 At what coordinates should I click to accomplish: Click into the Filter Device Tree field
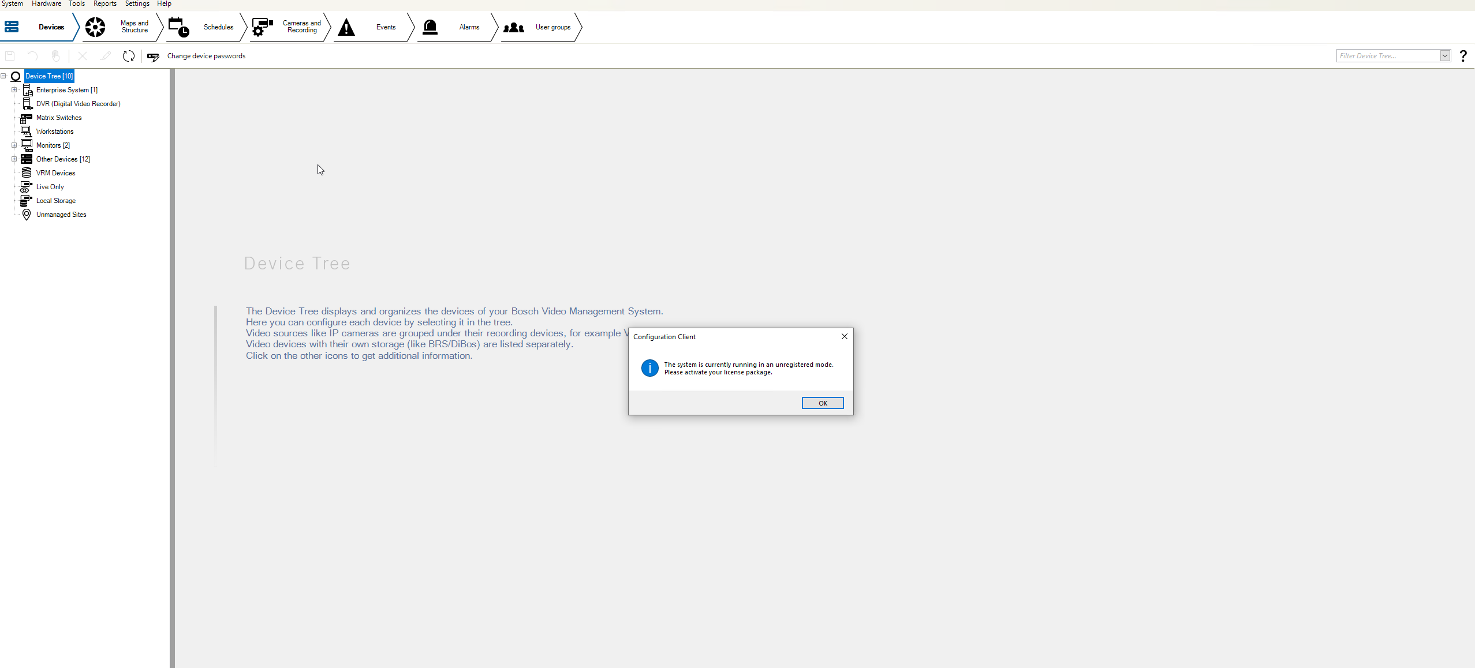point(1387,56)
